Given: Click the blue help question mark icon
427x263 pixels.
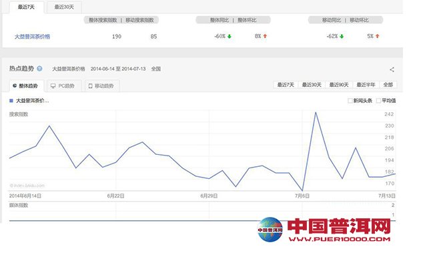Looking at the screenshot, I should coord(39,69).
